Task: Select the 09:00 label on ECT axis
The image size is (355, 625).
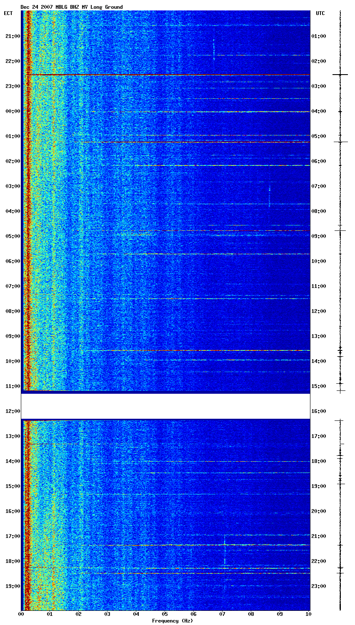Action: pyautogui.click(x=13, y=336)
